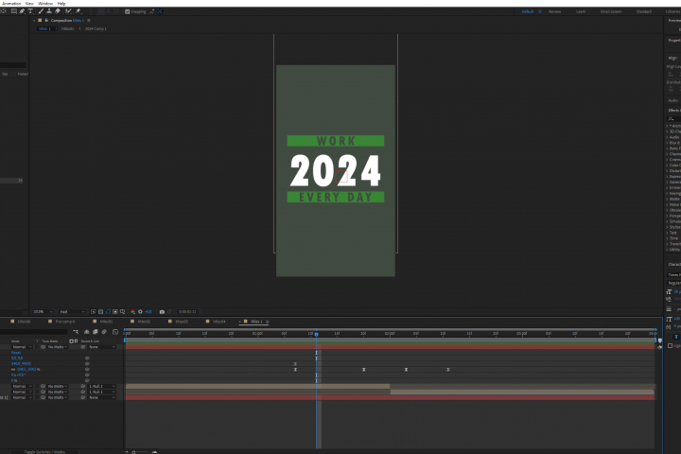Click the current time indicator playhead
Image resolution: width=681 pixels, height=454 pixels.
[316, 334]
